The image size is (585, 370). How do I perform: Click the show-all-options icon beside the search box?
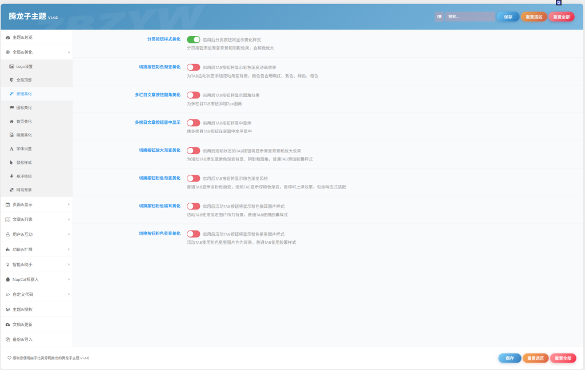pos(439,17)
